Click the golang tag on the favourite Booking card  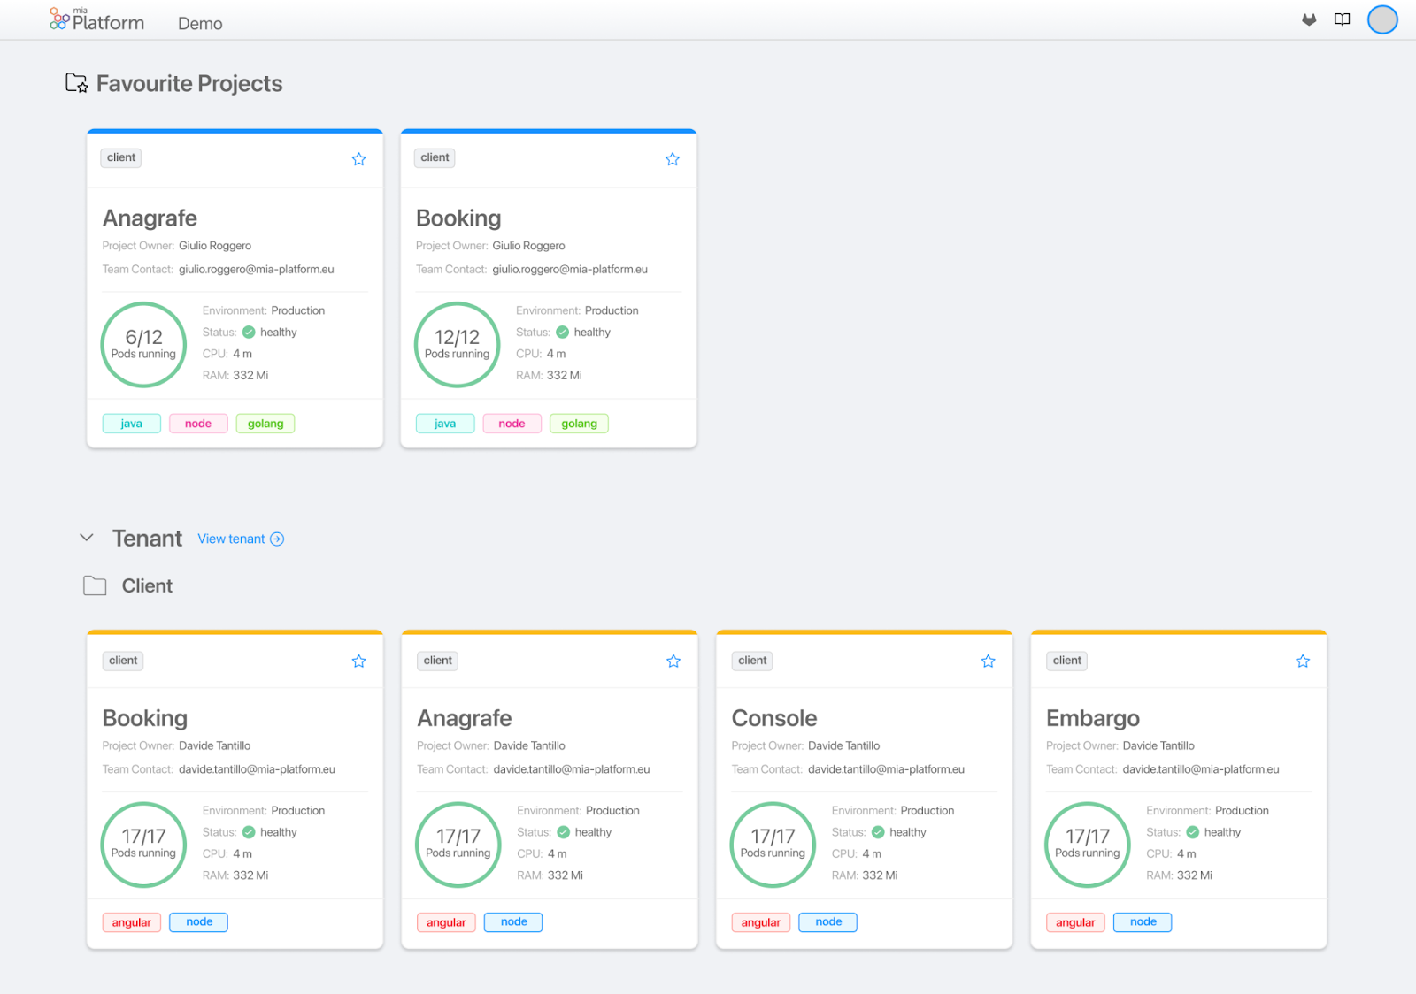click(579, 423)
